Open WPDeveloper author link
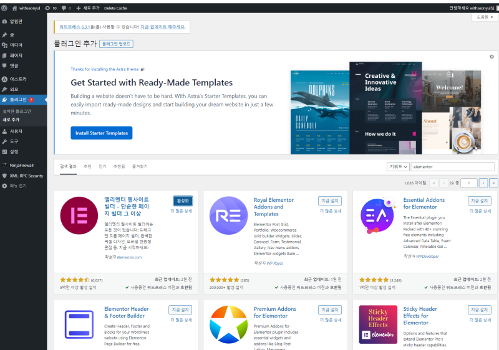The width and height of the screenshot is (499, 350). pos(427,256)
